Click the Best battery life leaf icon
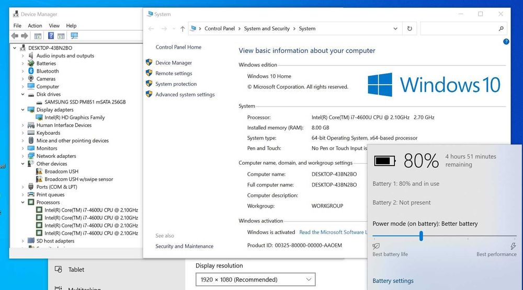This screenshot has height=290, width=523. click(376, 246)
